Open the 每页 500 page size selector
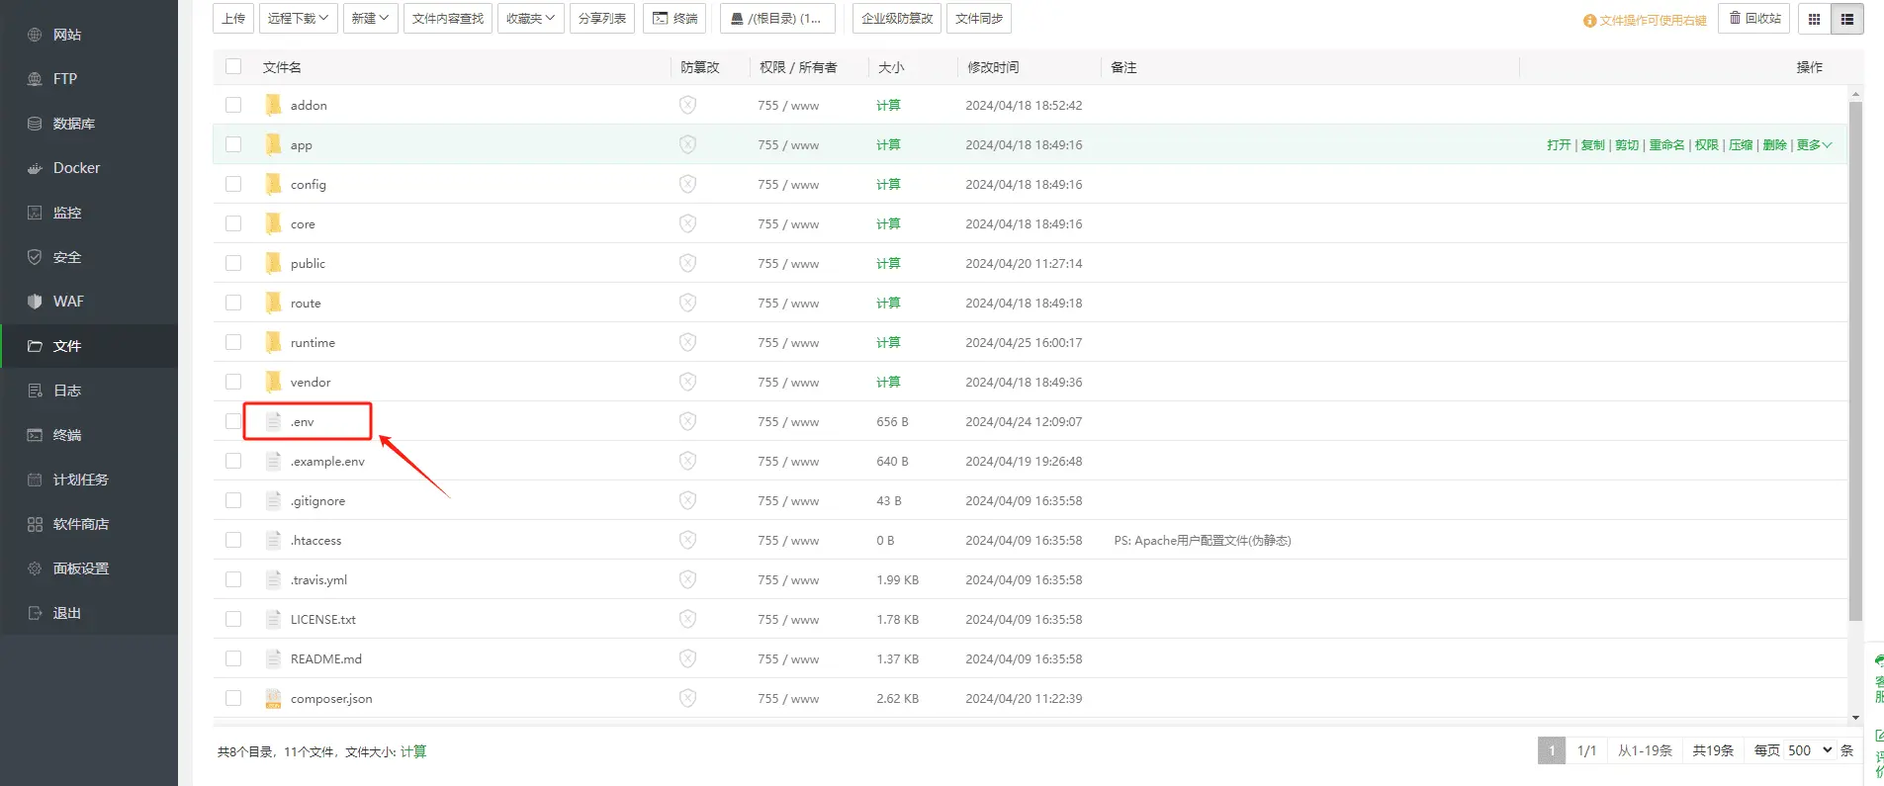This screenshot has height=786, width=1884. coord(1809,750)
